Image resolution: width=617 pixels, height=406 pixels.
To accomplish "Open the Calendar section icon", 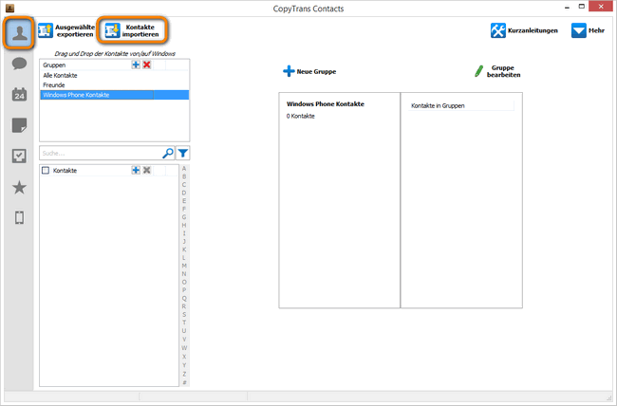I will [x=19, y=95].
